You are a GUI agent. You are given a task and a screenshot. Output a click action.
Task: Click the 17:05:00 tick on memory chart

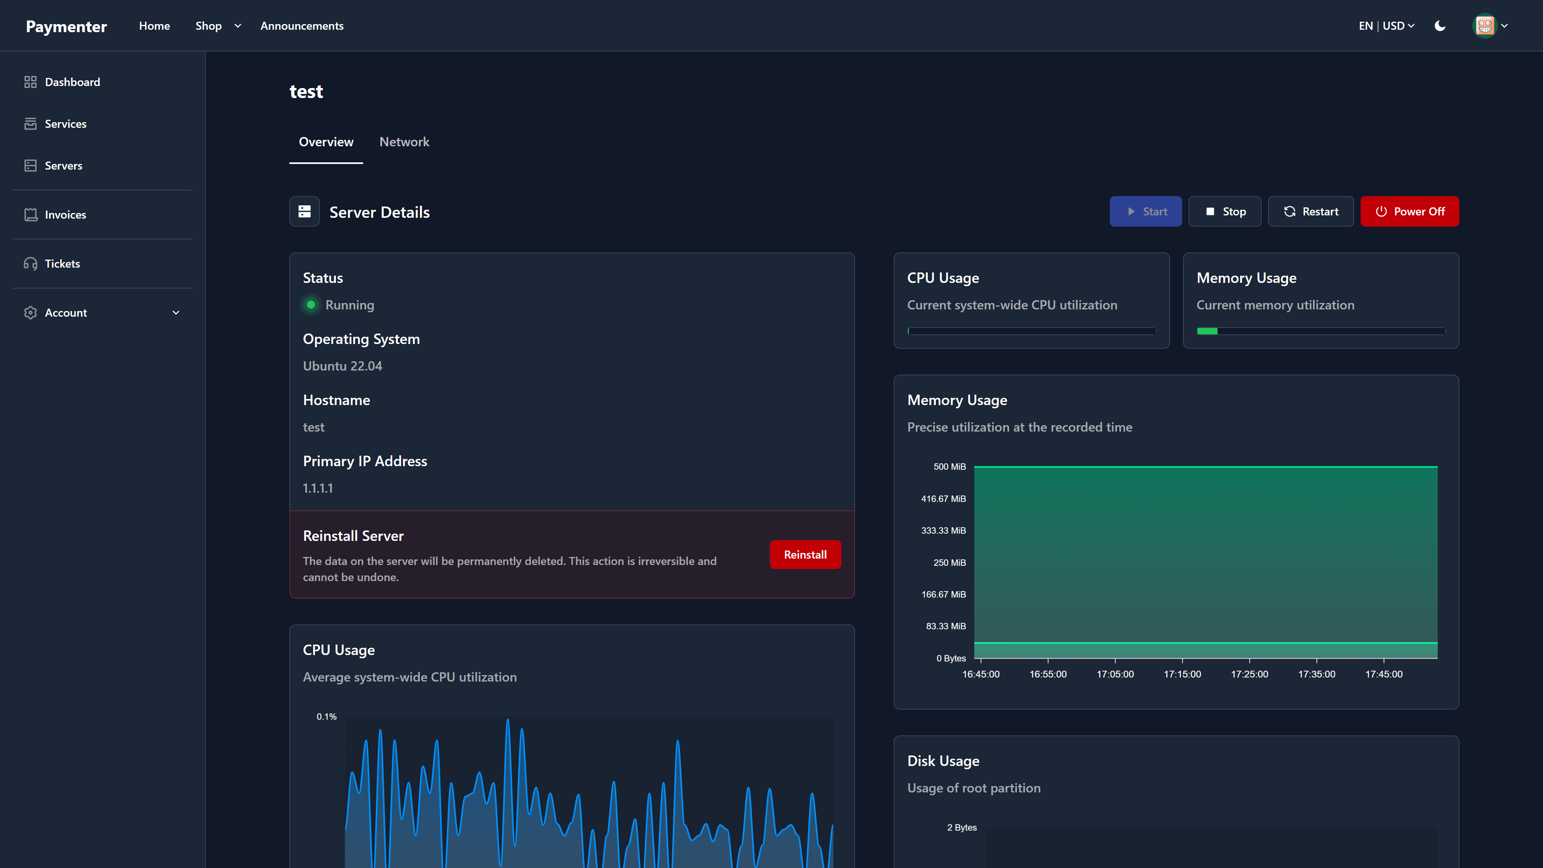coord(1115,674)
